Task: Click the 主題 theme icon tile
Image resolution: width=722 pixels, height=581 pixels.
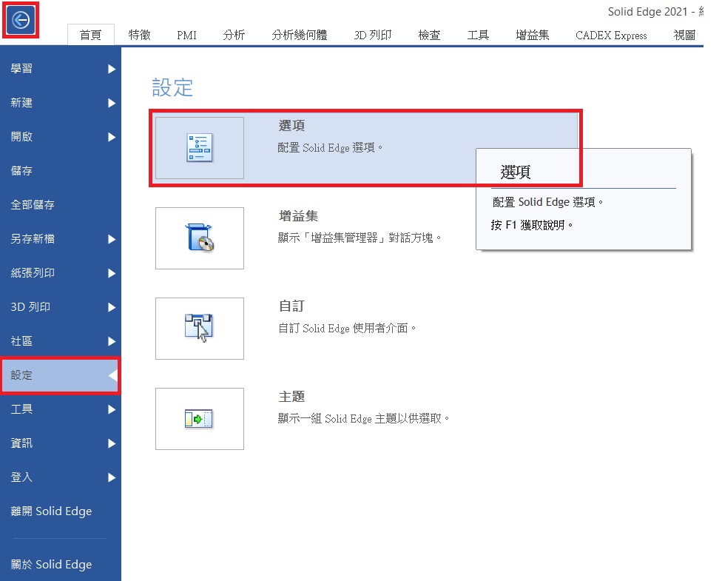Action: click(200, 419)
